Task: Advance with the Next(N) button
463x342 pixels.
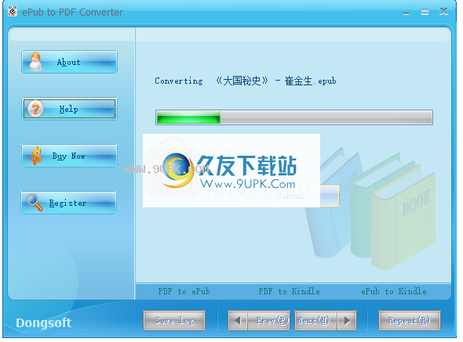Action: click(x=315, y=321)
